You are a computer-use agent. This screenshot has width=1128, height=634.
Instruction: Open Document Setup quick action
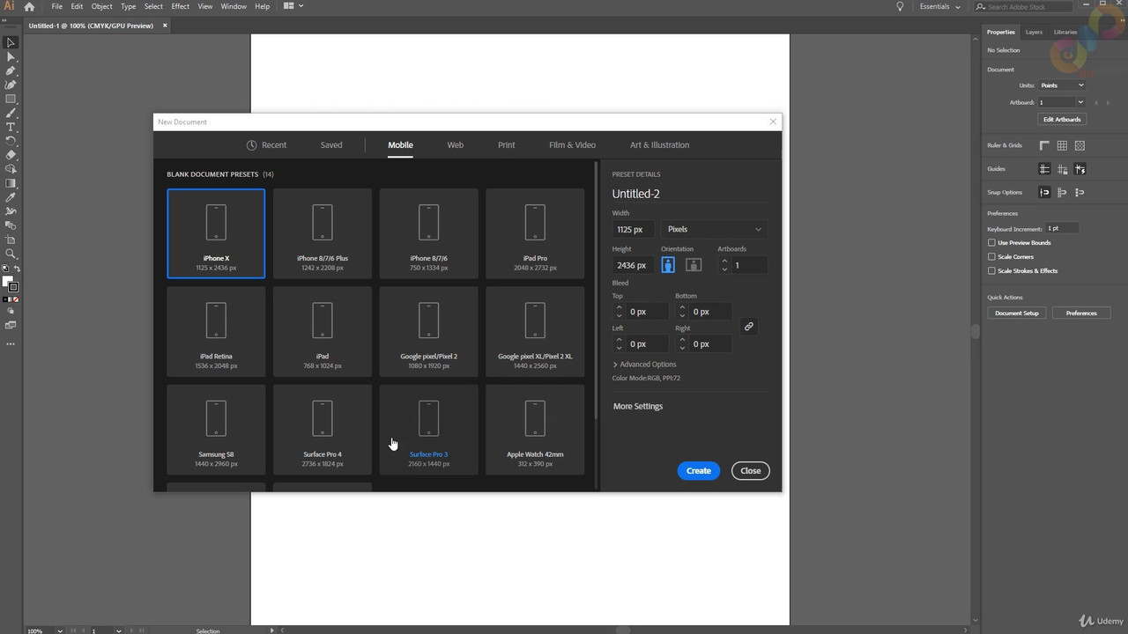[1017, 313]
